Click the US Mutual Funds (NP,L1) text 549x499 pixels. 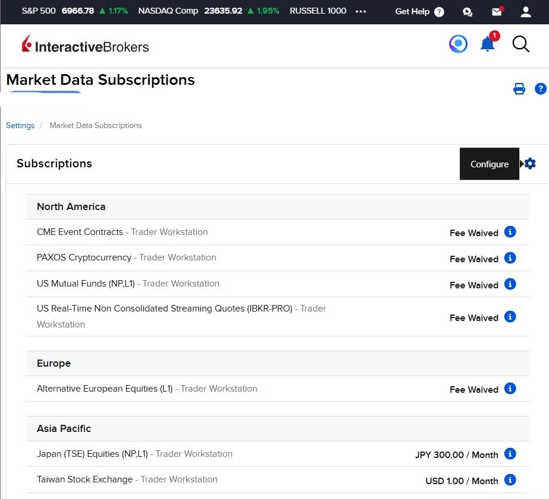click(x=86, y=283)
